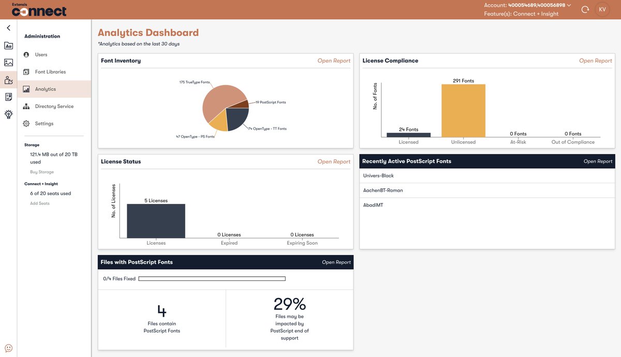Click the 47 OpenType - PS Fonts label
The width and height of the screenshot is (621, 357).
[x=195, y=137]
